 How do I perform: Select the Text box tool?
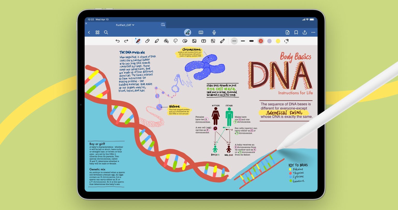tap(204, 41)
